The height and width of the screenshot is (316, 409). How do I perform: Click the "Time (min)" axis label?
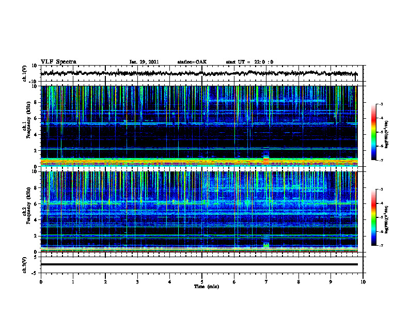(207, 287)
